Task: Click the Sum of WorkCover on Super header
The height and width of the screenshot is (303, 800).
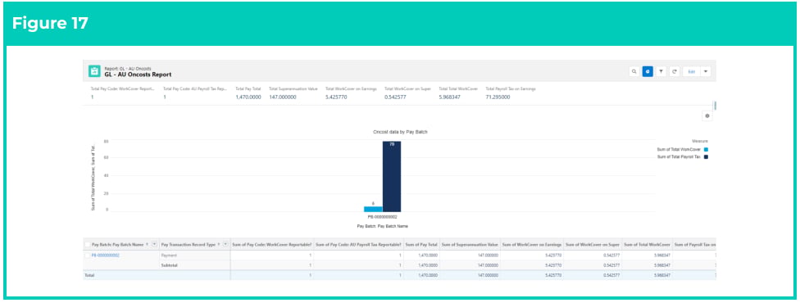Action: pyautogui.click(x=593, y=245)
